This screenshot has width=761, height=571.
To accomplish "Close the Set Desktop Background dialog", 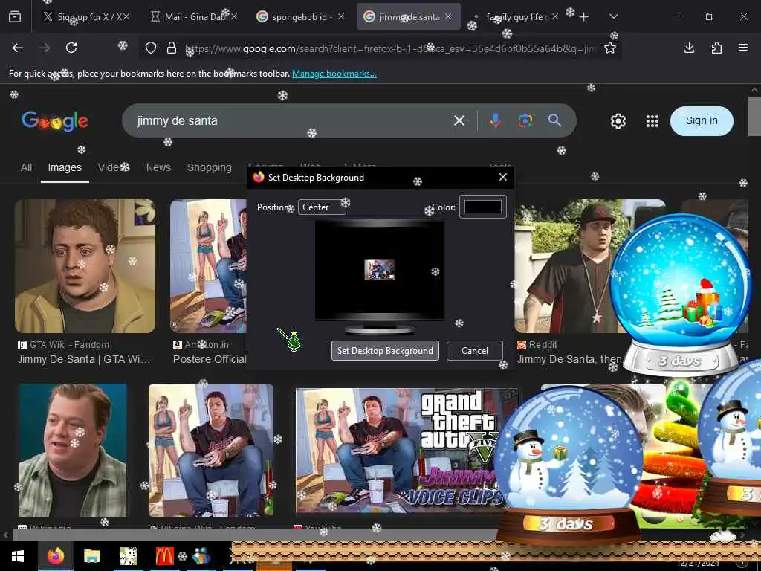I will [503, 177].
